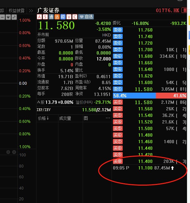The image size is (190, 203).
Task: Click ask price 11.760
Action: tap(145, 30)
